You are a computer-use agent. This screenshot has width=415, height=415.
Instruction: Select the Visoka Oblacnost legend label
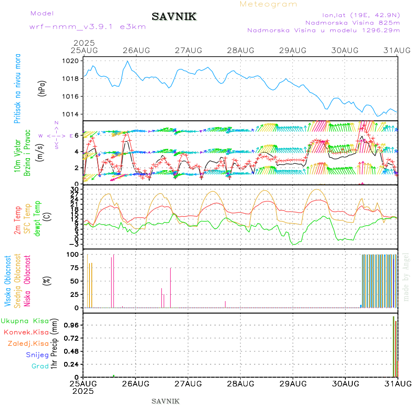point(8,281)
